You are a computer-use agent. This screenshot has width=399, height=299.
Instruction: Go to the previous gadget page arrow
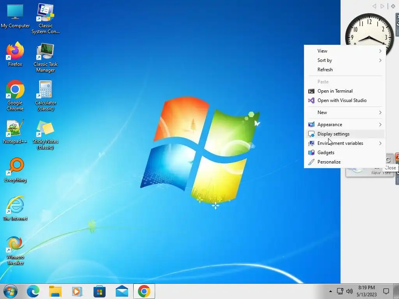[x=374, y=6]
